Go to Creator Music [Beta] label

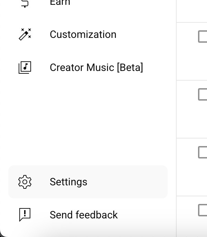pos(96,67)
